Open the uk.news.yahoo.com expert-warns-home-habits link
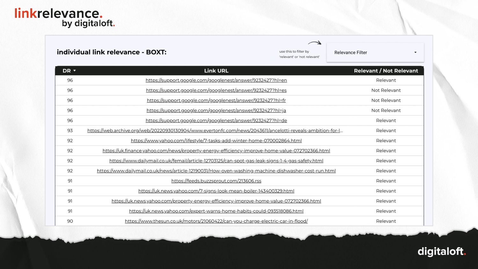478x269 pixels. [216, 211]
